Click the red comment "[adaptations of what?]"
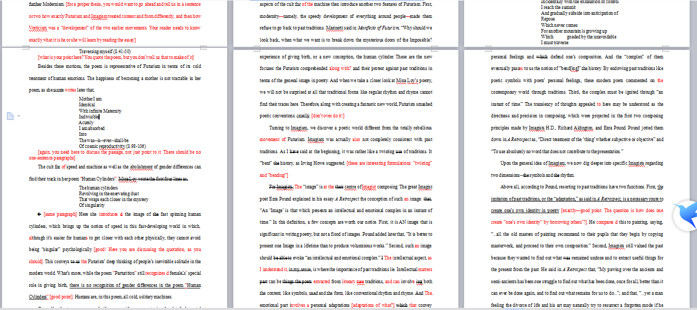Viewport: 697px width, 310px height. tap(372, 305)
